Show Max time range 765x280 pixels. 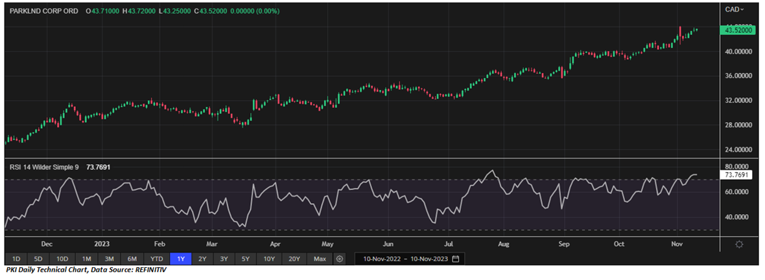coord(319,259)
